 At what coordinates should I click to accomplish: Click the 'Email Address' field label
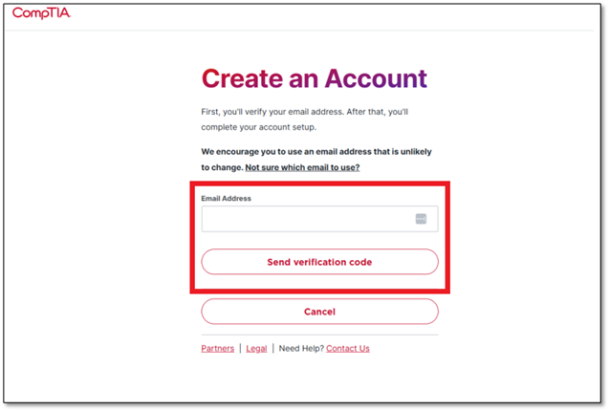point(226,199)
